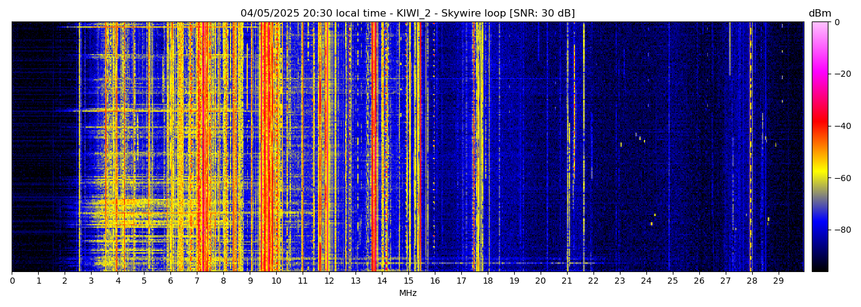Click the 21 MHz tick label
The height and width of the screenshot is (307, 861).
[x=566, y=281]
